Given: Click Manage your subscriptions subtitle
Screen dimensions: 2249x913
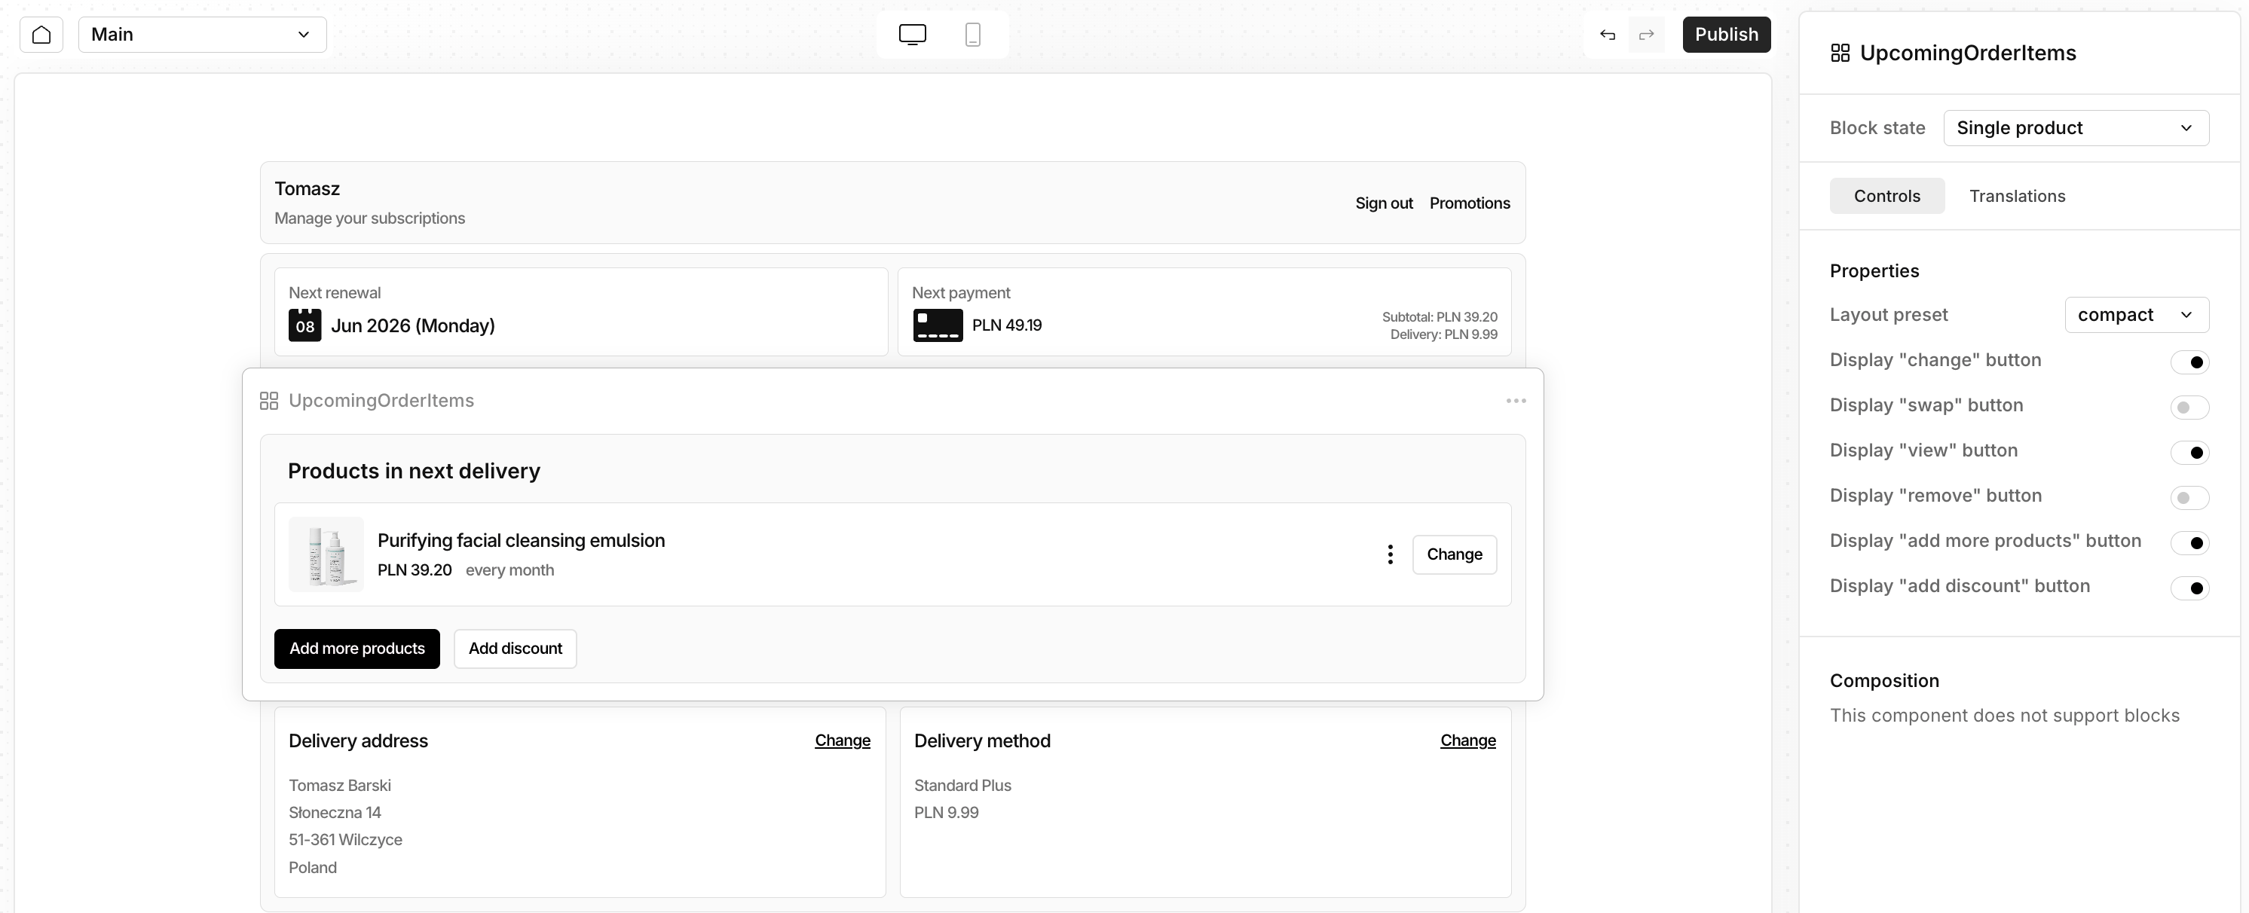Looking at the screenshot, I should click(x=369, y=218).
